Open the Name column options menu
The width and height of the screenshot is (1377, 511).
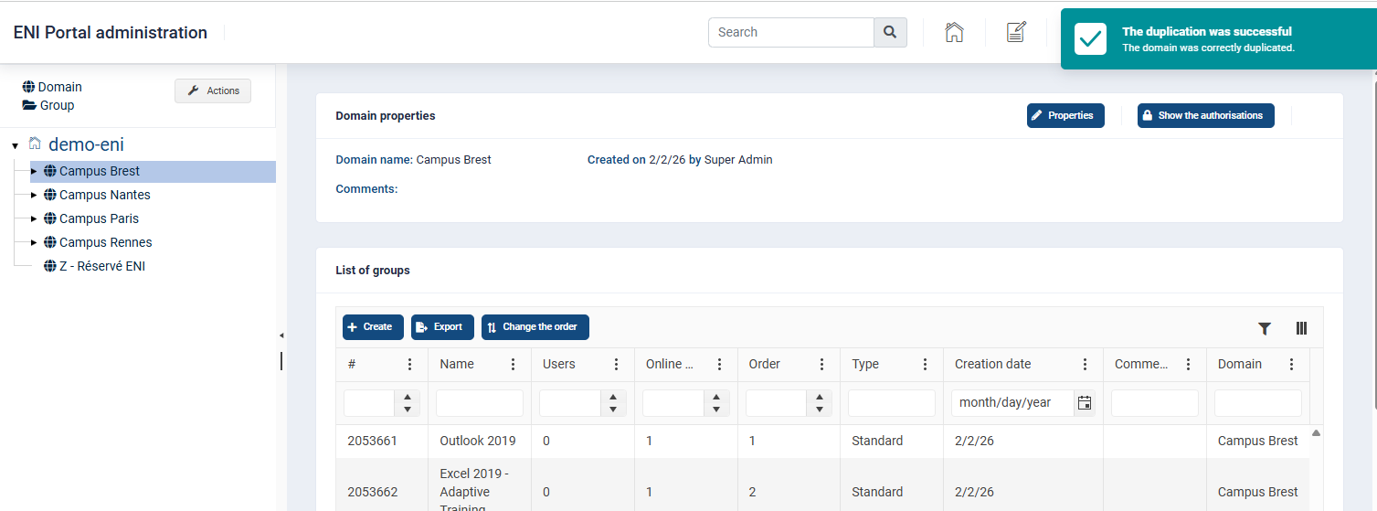(x=513, y=364)
